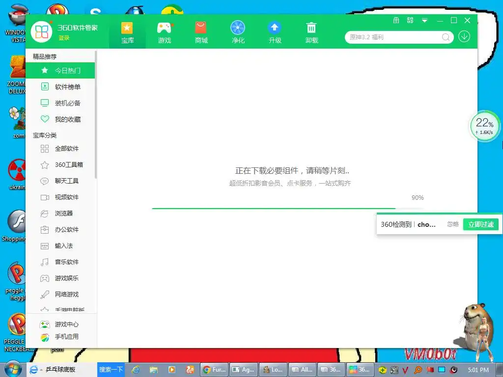Screen dimensions: 503x377
Task: Switch to the 游戏 tab
Action: [x=164, y=32]
